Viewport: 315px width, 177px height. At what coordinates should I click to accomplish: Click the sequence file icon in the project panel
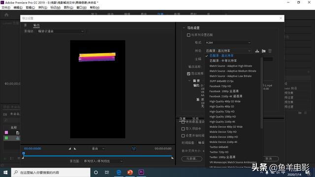coord(18,133)
